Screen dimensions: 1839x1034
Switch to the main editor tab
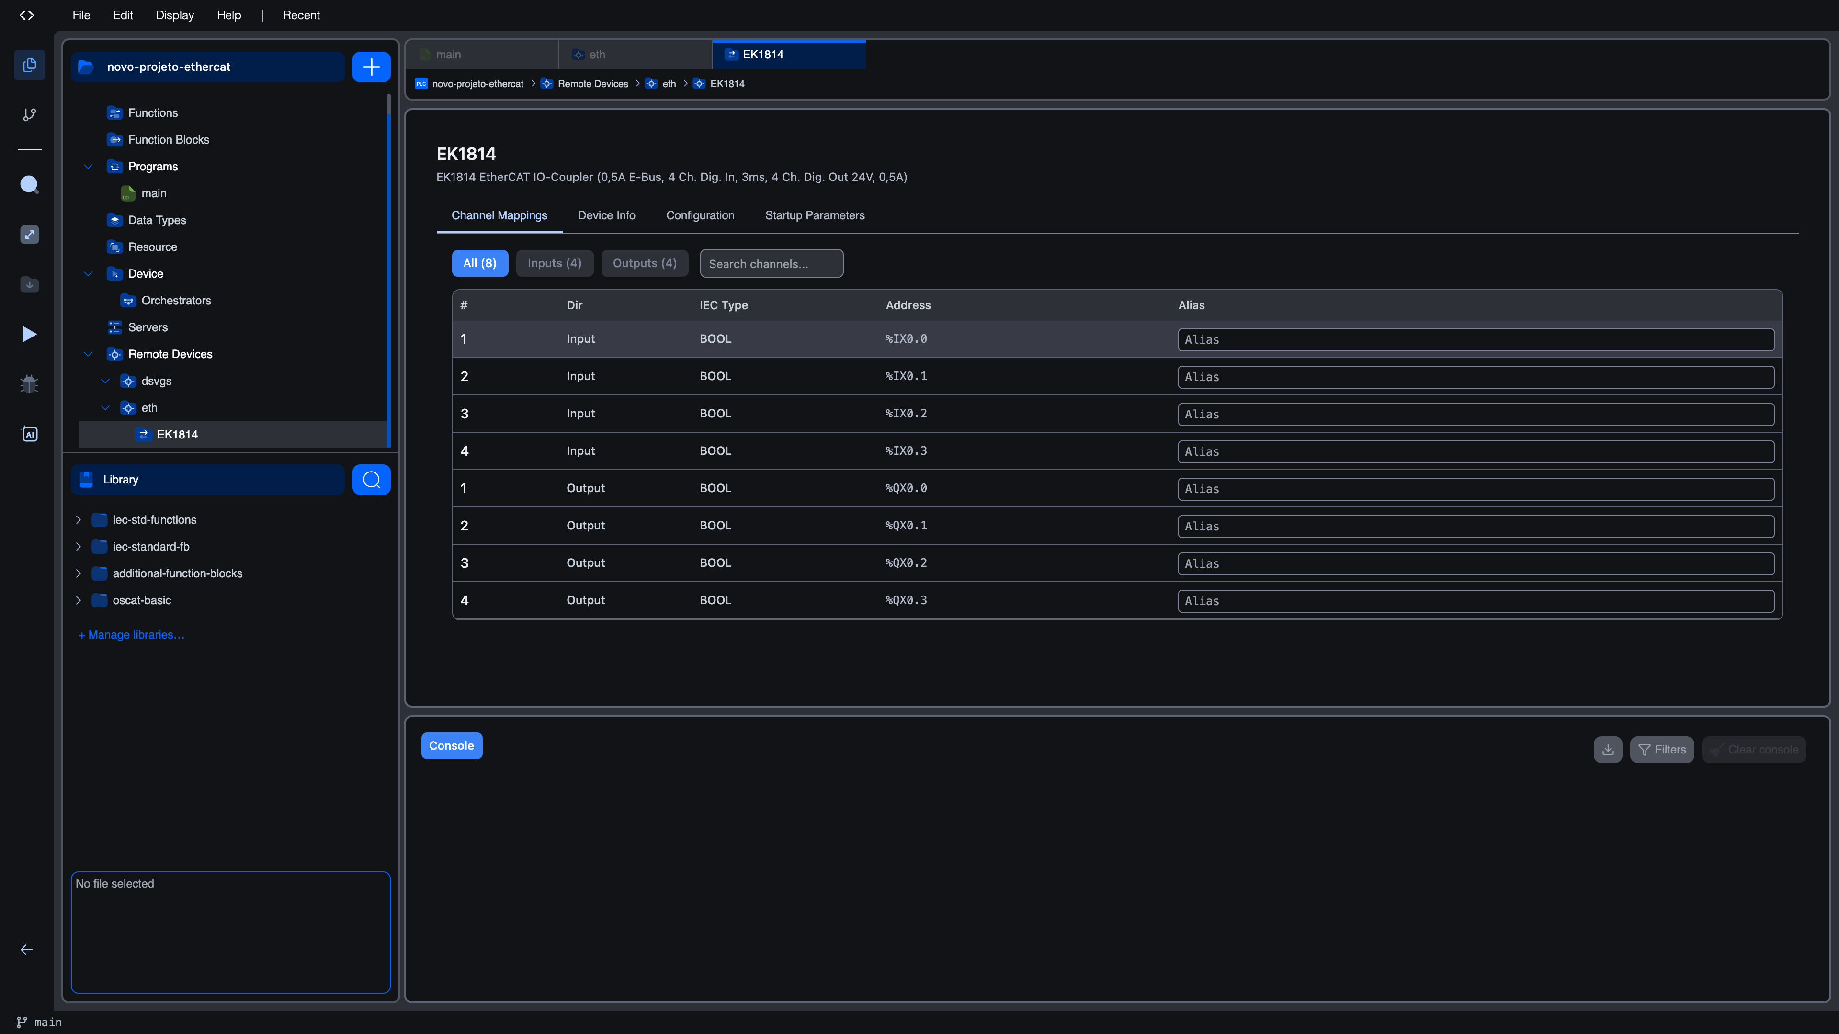(x=483, y=54)
